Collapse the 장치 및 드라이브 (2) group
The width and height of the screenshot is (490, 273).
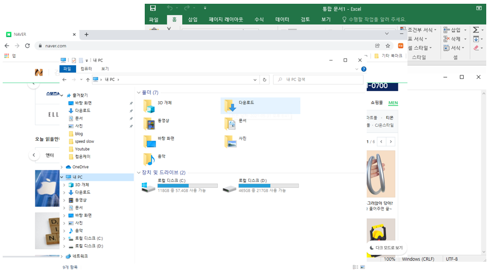[139, 172]
